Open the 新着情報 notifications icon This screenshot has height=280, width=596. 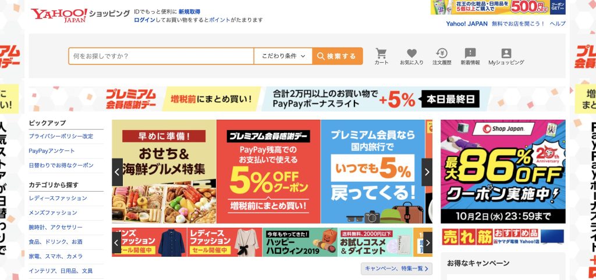coord(470,56)
